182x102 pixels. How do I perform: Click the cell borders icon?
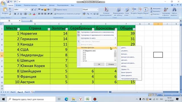click(x=25, y=14)
